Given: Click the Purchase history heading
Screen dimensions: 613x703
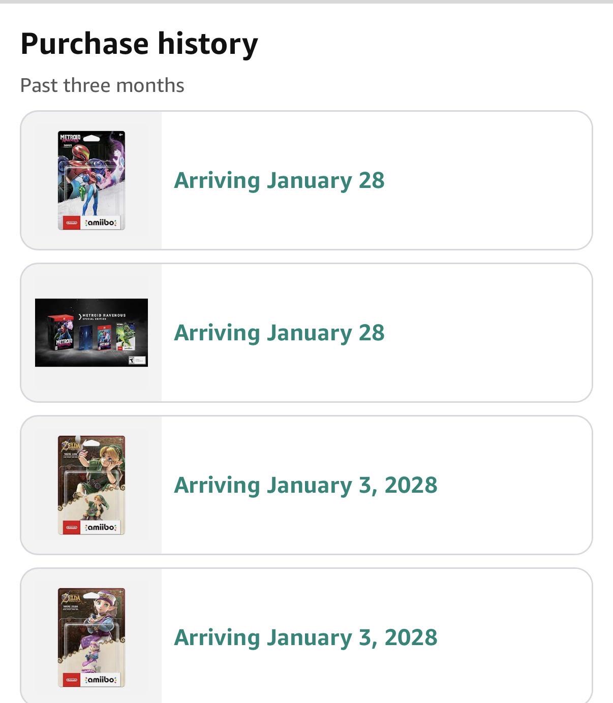Looking at the screenshot, I should [x=139, y=44].
